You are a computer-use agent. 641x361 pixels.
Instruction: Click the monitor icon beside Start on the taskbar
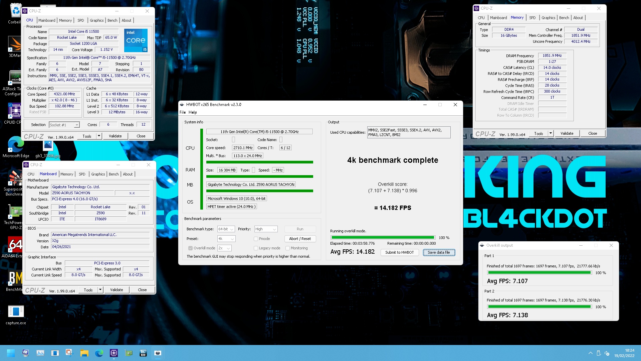click(26, 353)
